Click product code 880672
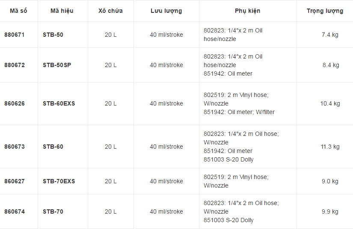 pyautogui.click(x=15, y=65)
